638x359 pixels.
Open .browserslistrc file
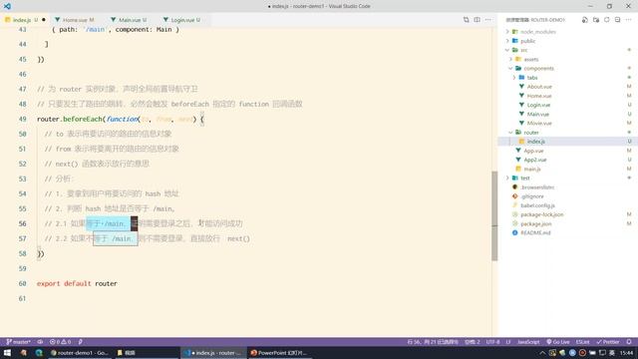[x=537, y=187]
